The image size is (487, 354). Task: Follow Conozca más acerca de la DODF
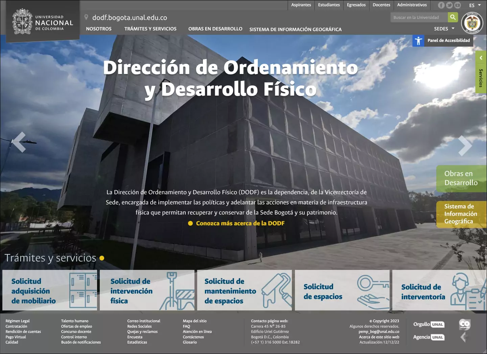click(x=240, y=223)
